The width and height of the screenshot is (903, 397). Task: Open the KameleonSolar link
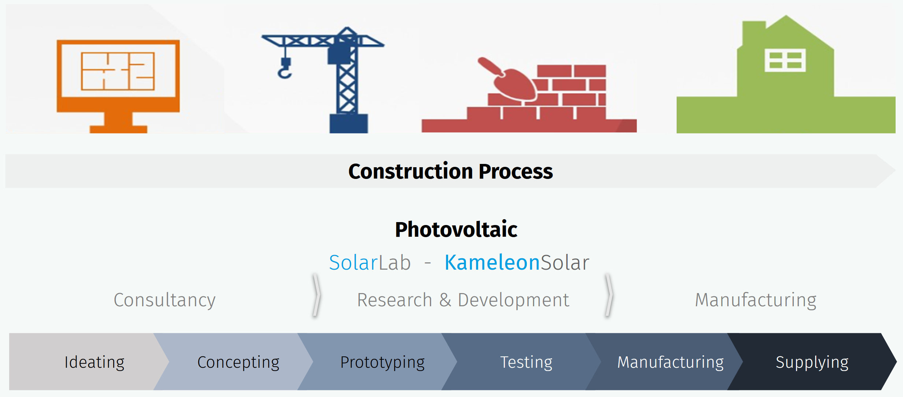(x=517, y=262)
